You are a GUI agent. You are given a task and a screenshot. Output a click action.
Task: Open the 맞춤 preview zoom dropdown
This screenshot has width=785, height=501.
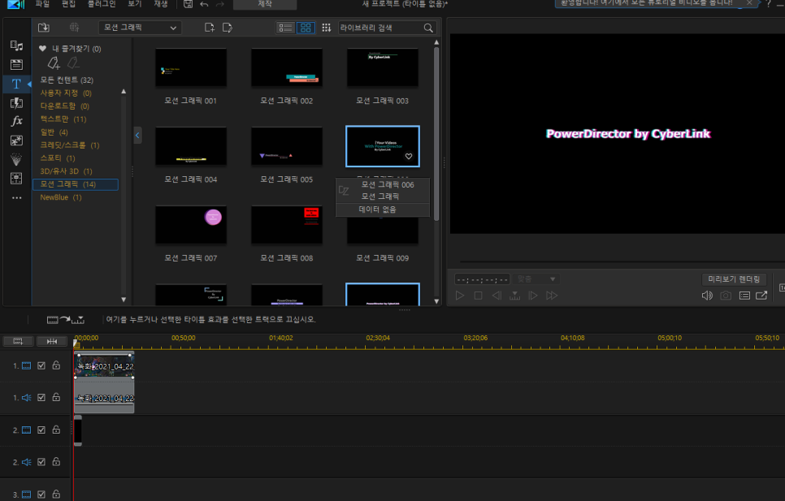click(x=536, y=279)
